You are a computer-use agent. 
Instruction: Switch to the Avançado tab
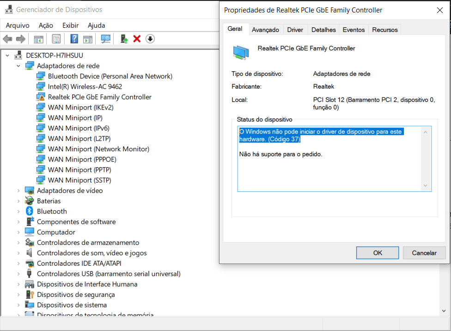point(266,30)
